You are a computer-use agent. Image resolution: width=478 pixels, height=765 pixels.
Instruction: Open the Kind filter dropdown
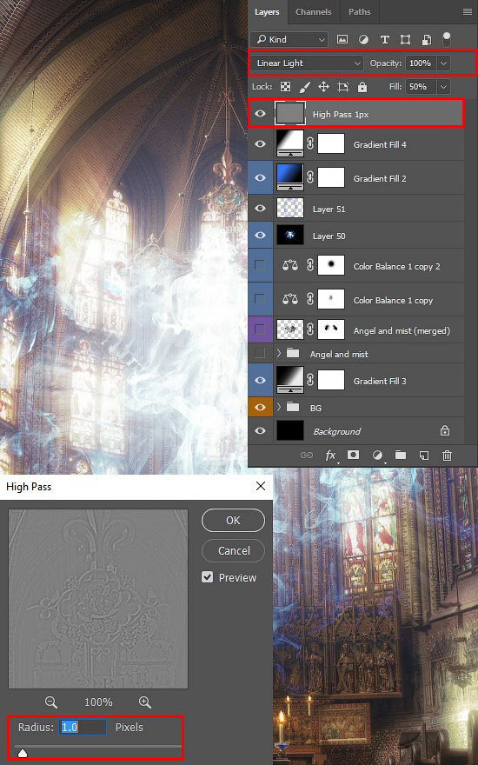[x=289, y=39]
